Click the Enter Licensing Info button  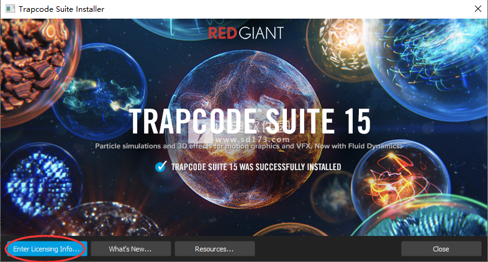pyautogui.click(x=47, y=249)
